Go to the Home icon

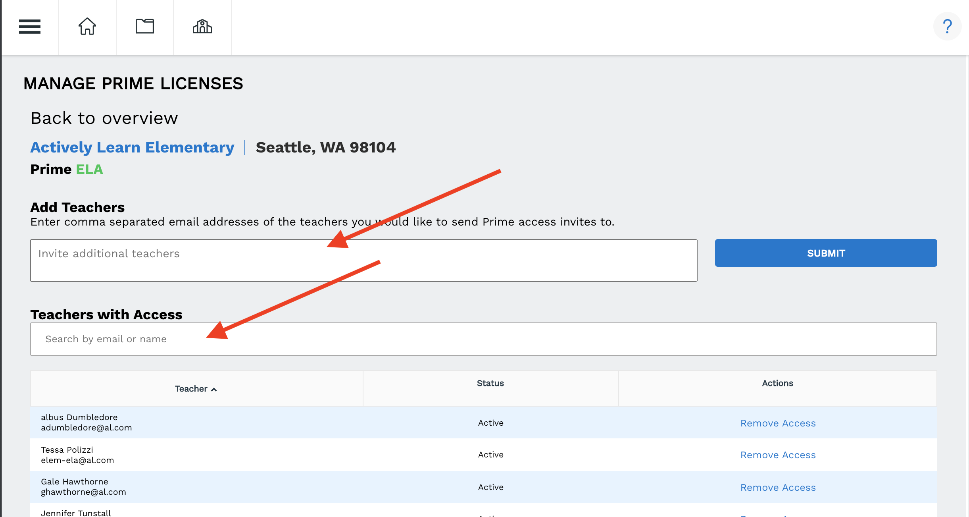(87, 27)
